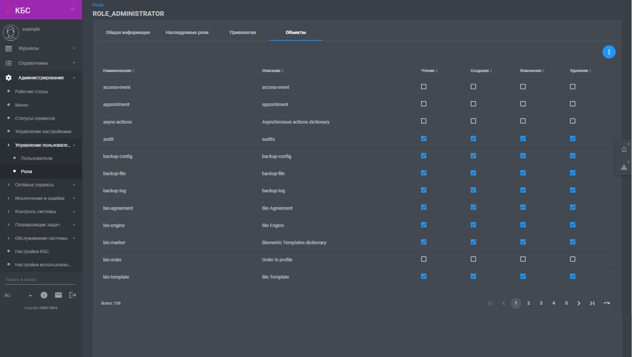Uncheck Удаление checkbox for audit row
The width and height of the screenshot is (632, 357).
click(x=572, y=139)
